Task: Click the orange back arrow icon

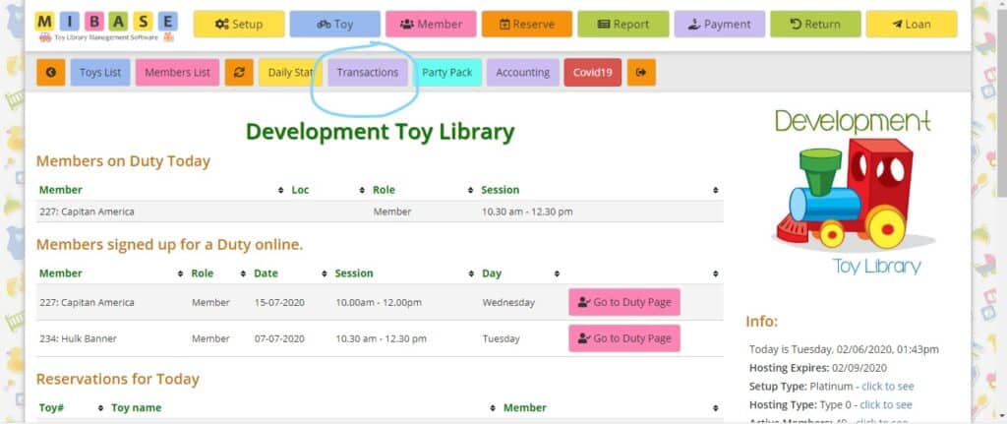Action: click(x=51, y=73)
